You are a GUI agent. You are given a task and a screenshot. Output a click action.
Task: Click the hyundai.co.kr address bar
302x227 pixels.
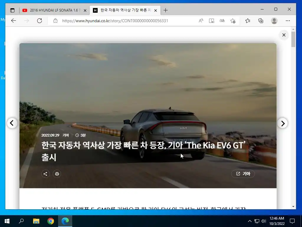[x=115, y=21]
